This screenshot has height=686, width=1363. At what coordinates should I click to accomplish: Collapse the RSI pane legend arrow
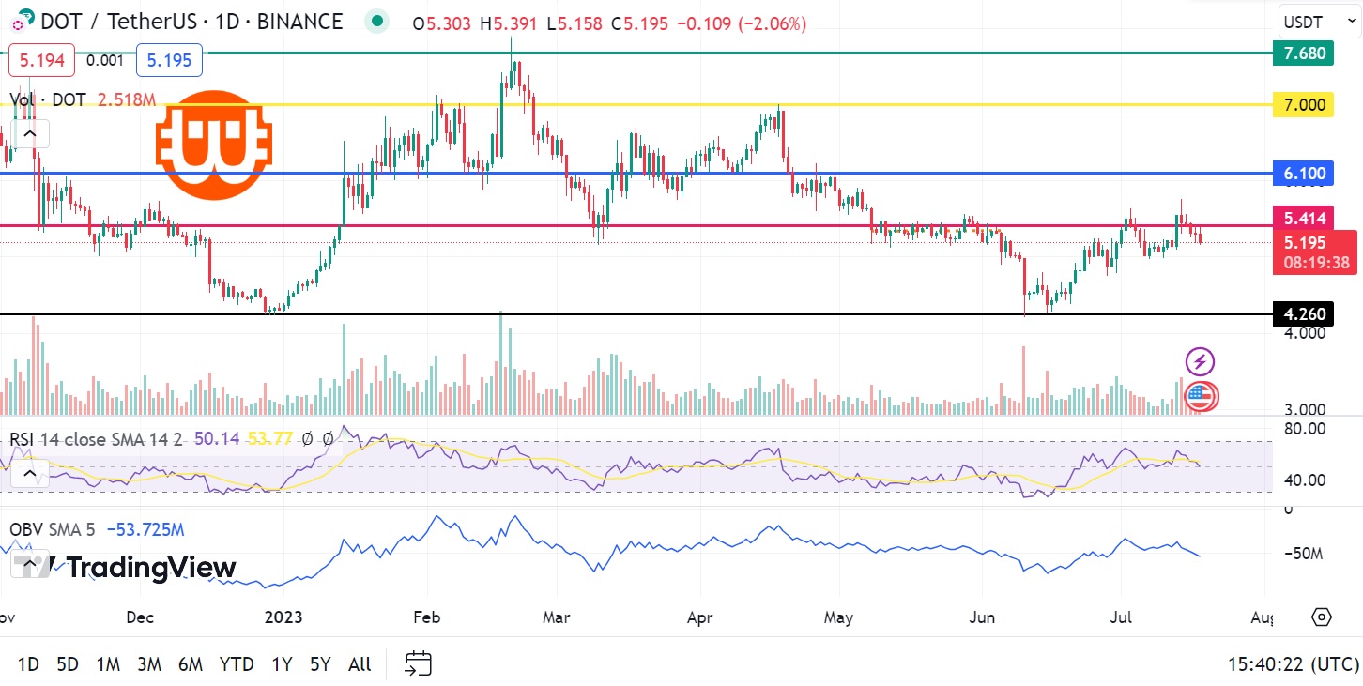click(x=29, y=473)
